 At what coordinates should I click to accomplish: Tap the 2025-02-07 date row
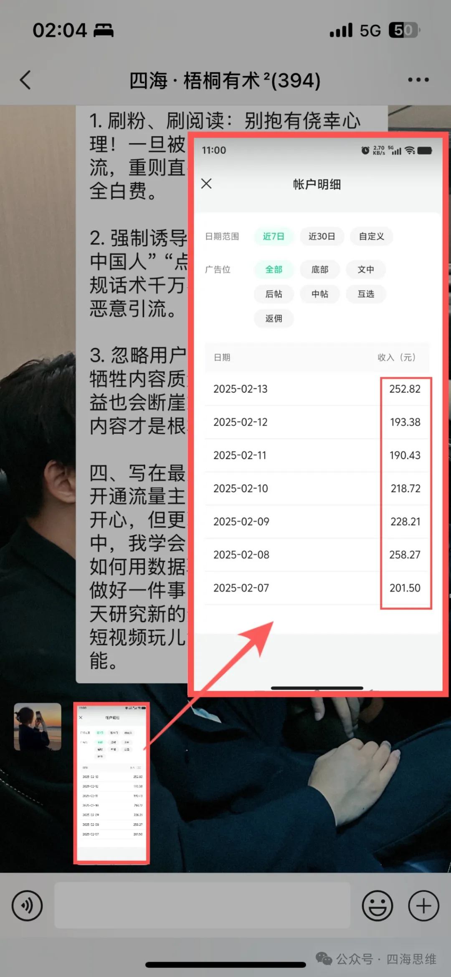coord(317,588)
